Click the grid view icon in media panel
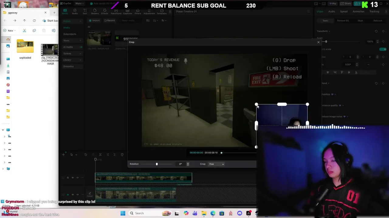This screenshot has height=218, width=389. click(148, 21)
